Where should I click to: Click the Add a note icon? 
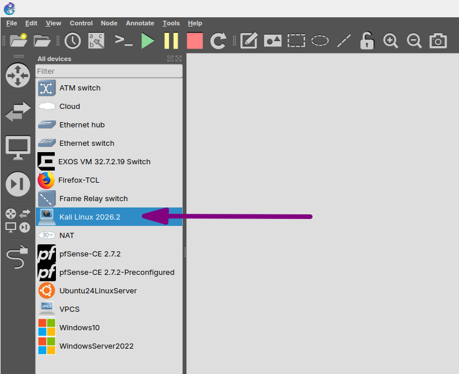[x=249, y=40]
